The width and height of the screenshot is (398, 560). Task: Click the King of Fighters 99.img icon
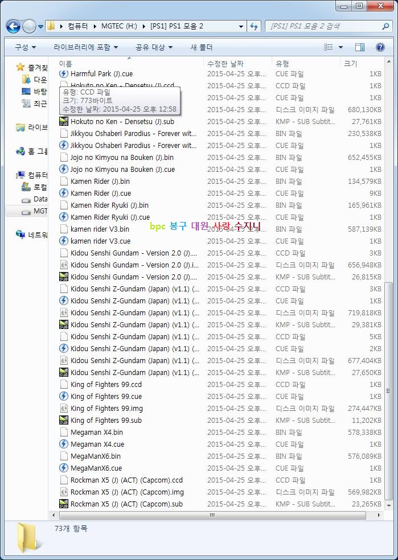(64, 408)
